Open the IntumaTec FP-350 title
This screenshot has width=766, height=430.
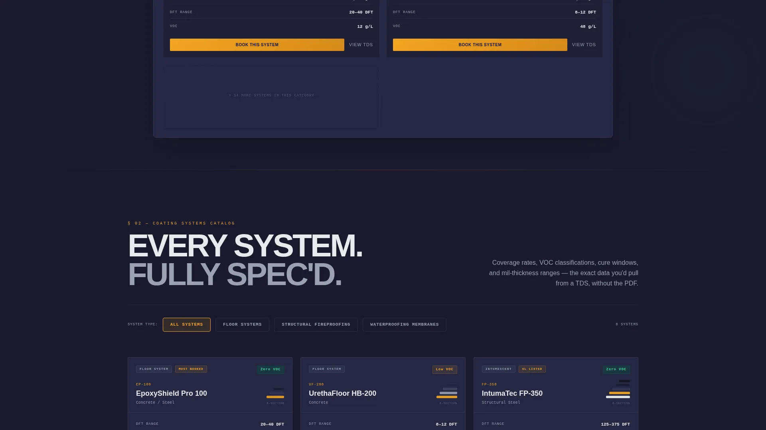(x=512, y=393)
